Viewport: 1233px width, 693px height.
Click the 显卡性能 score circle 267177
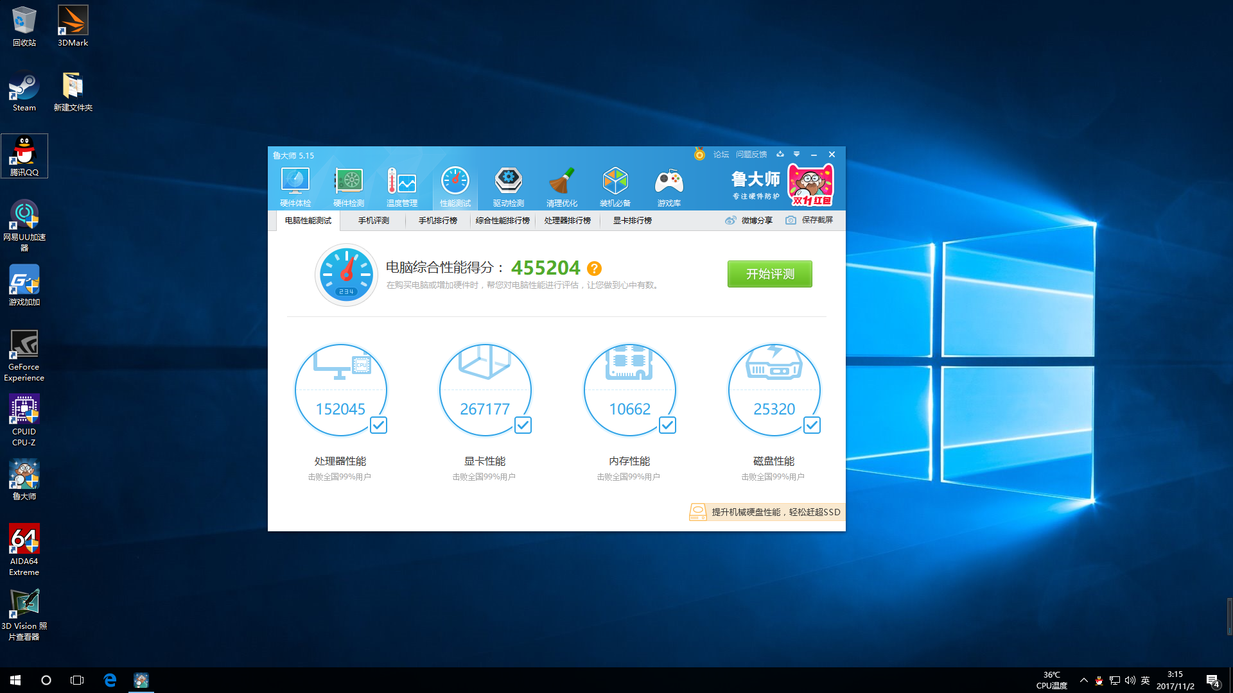point(485,390)
